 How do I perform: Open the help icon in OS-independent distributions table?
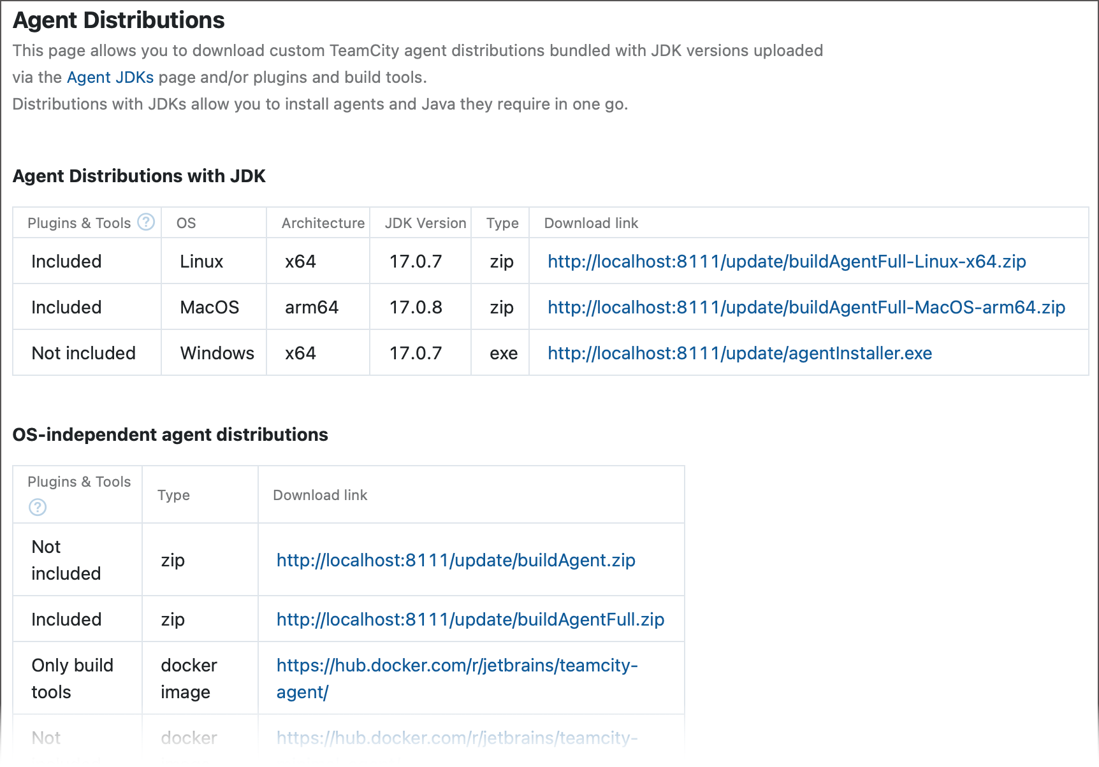[37, 507]
